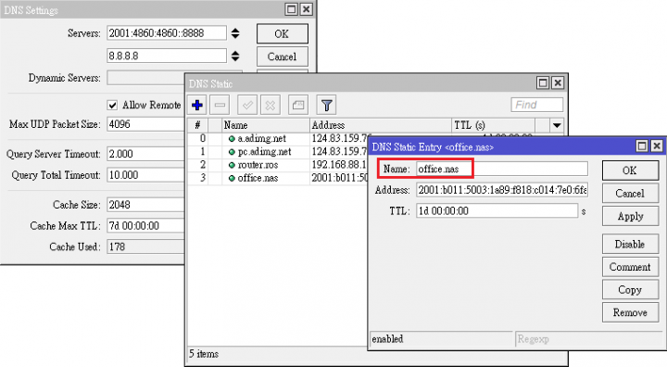This screenshot has width=667, height=367.
Task: Click the green status dot beside router.ros
Action: click(232, 165)
